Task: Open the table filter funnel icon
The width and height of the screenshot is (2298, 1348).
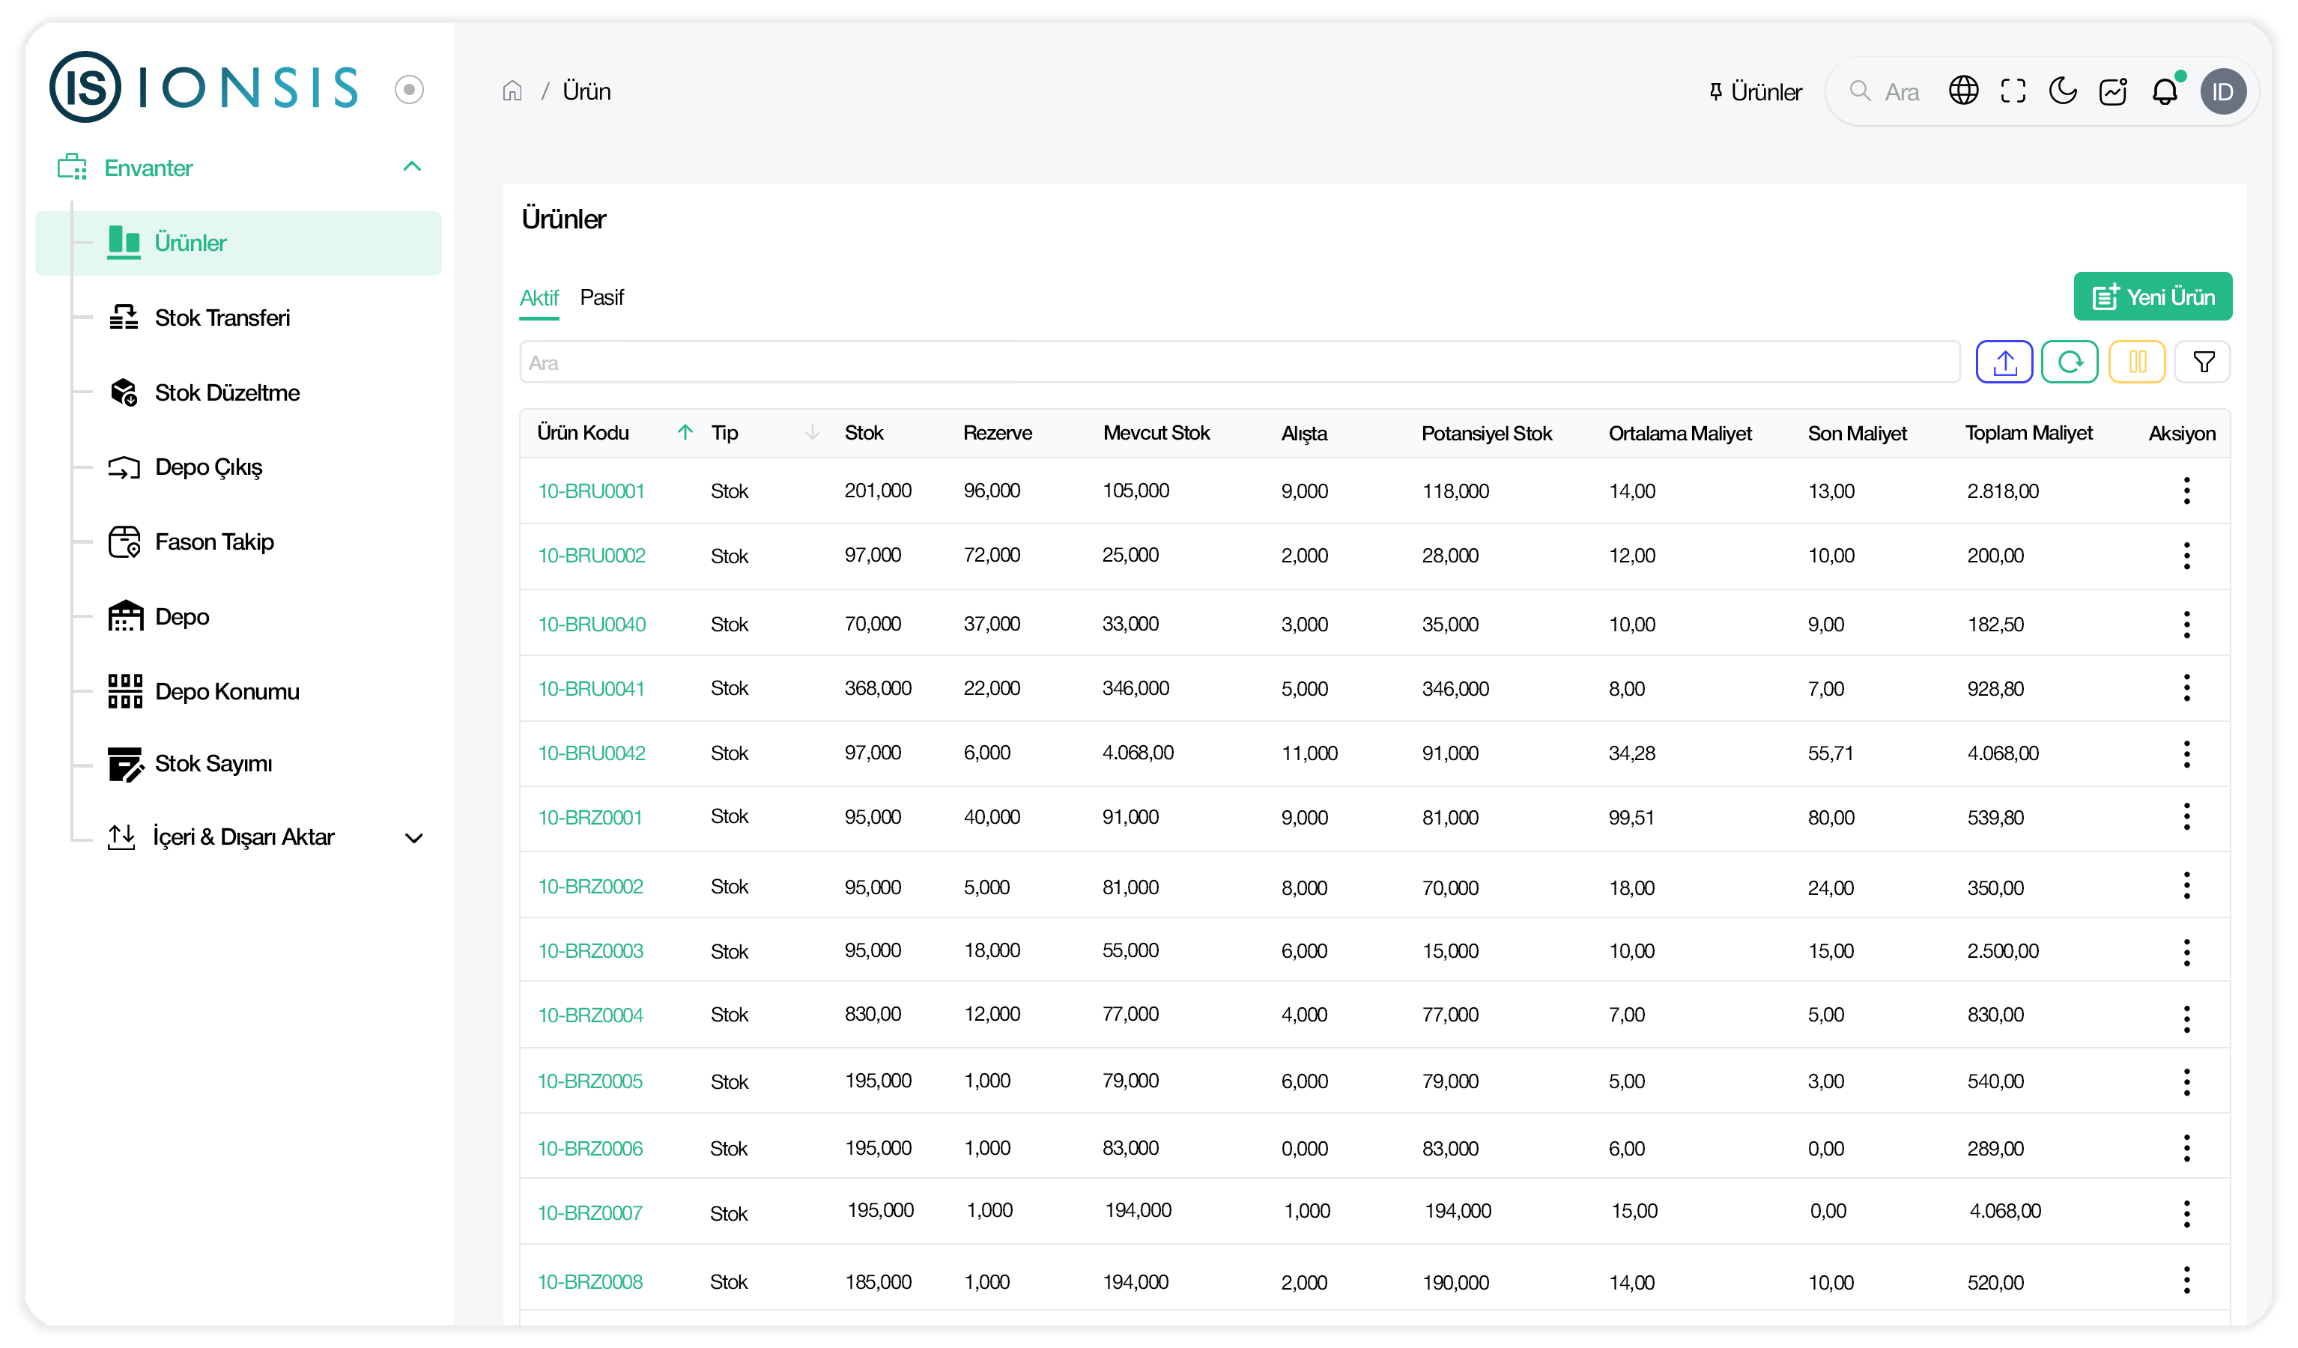Action: 2203,363
